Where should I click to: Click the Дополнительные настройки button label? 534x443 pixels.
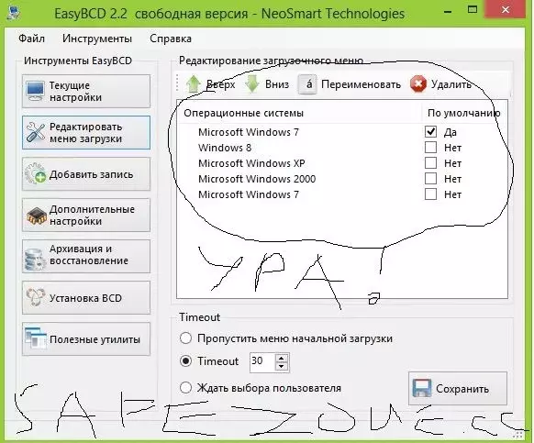(92, 216)
